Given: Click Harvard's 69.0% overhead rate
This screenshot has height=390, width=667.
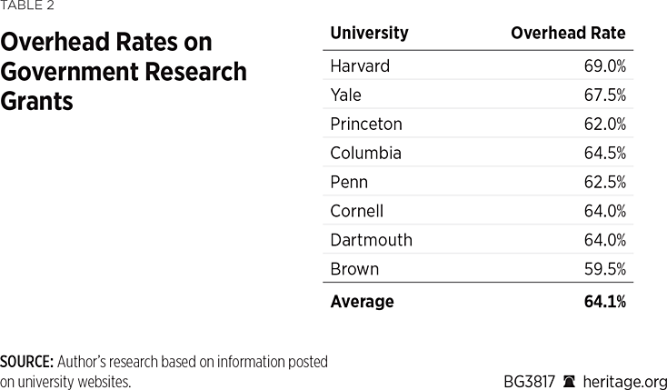Looking at the screenshot, I should [x=604, y=66].
